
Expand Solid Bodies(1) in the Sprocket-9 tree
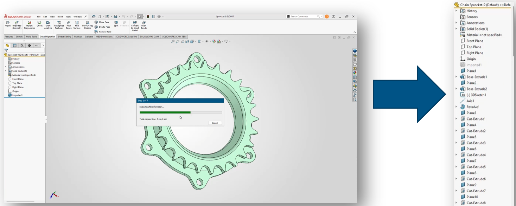6,71
